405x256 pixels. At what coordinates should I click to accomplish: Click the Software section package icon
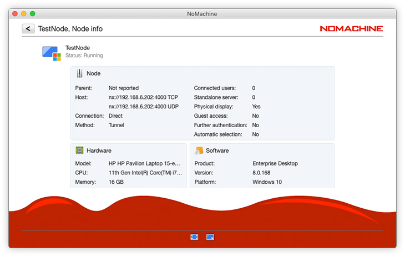[199, 150]
